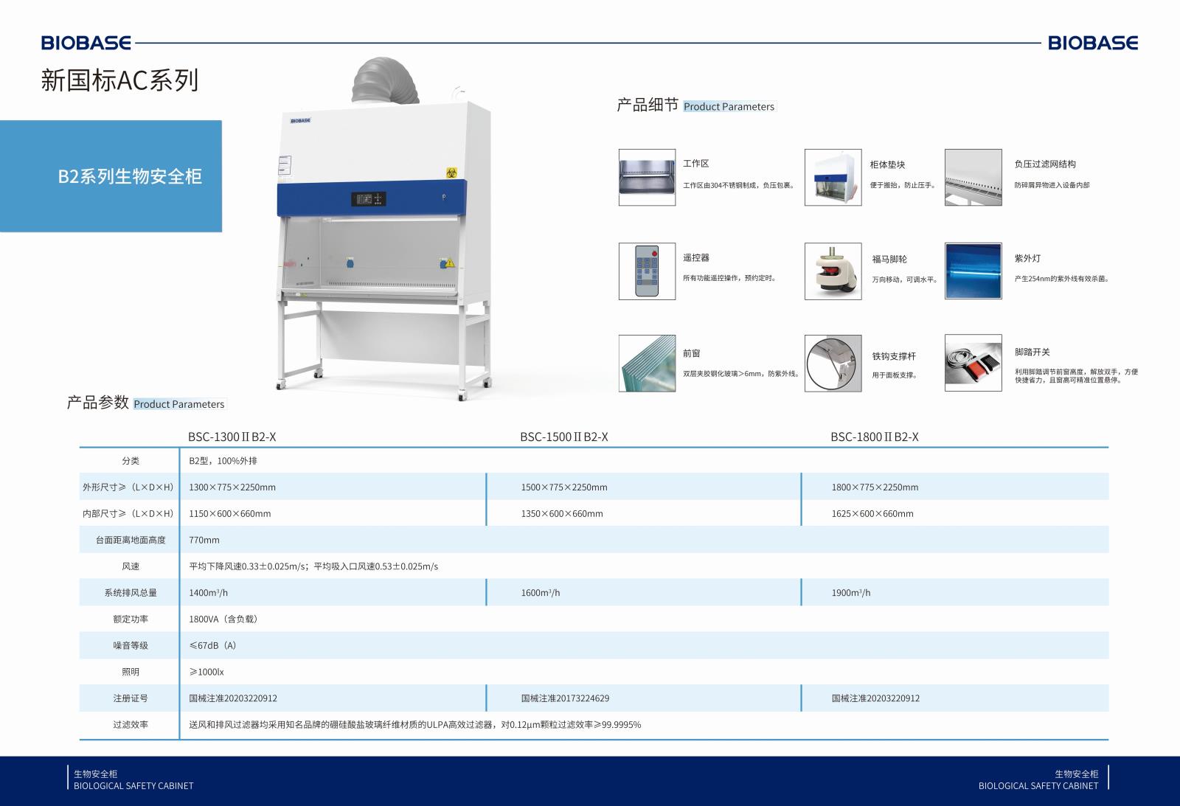Click the 脚踏开关 caption title
Viewport: 1180px width, 806px height.
(x=1032, y=352)
